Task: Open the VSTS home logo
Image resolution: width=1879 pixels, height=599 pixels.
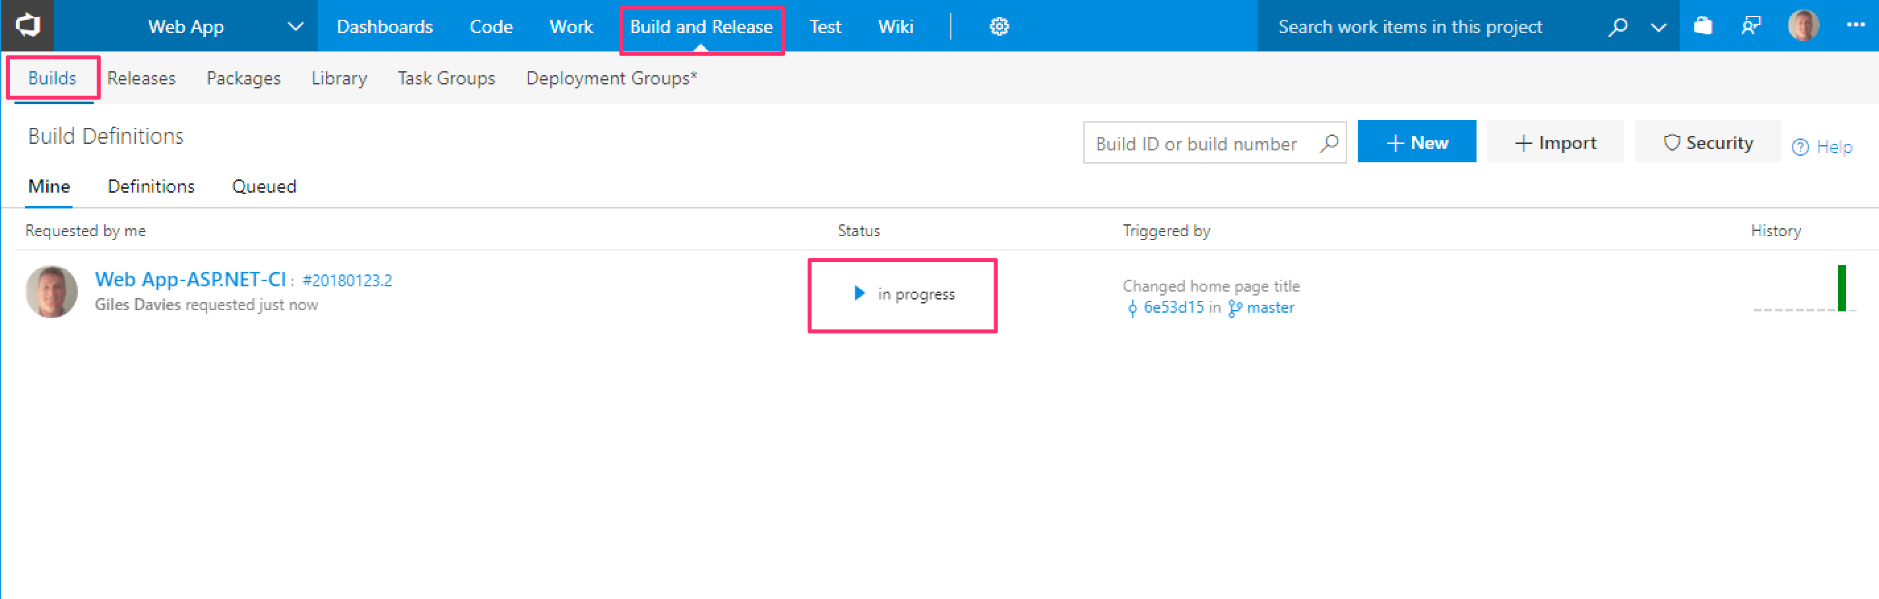Action: pyautogui.click(x=28, y=26)
